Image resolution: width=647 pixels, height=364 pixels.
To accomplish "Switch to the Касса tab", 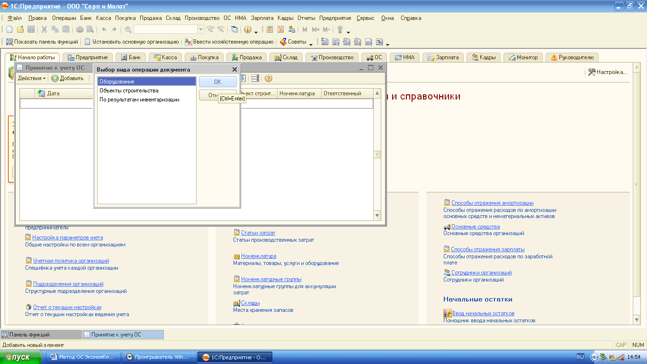I will (x=165, y=57).
